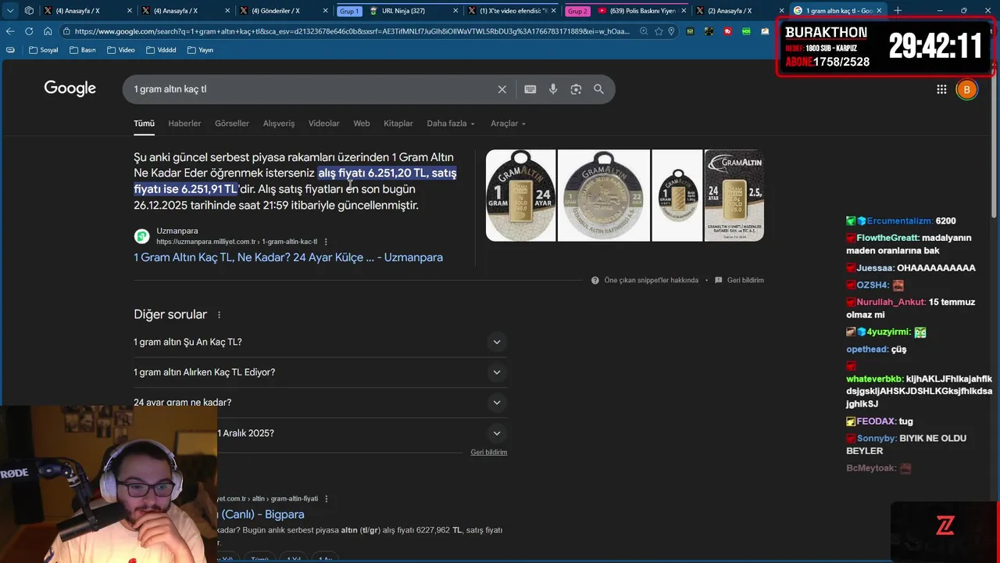Click the featured snippet help question icon
Screen dimensions: 1000x563
click(x=595, y=280)
